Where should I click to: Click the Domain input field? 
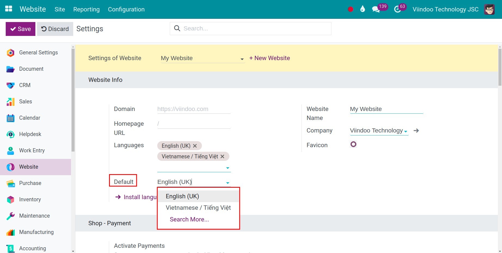(x=194, y=109)
